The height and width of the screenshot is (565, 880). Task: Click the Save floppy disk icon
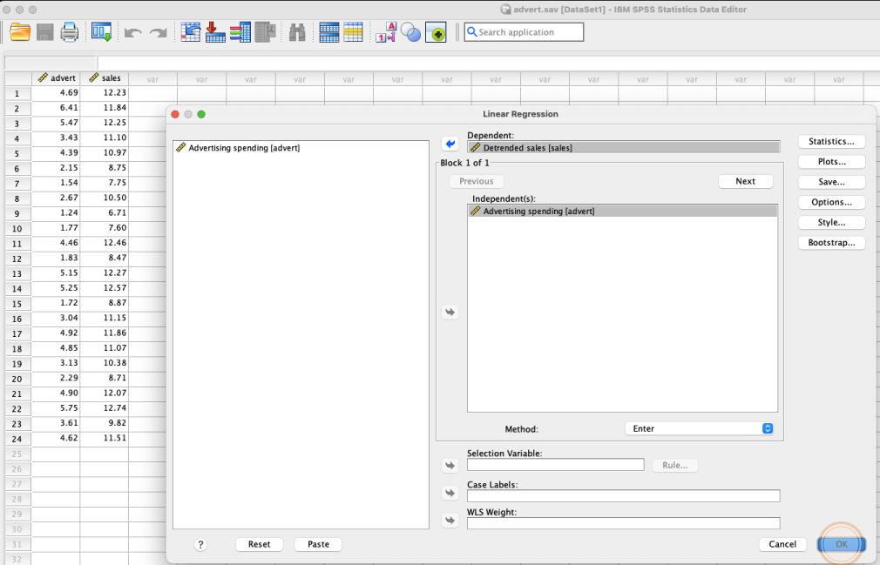[x=45, y=32]
